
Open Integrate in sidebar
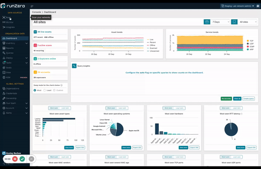(x=9, y=27)
